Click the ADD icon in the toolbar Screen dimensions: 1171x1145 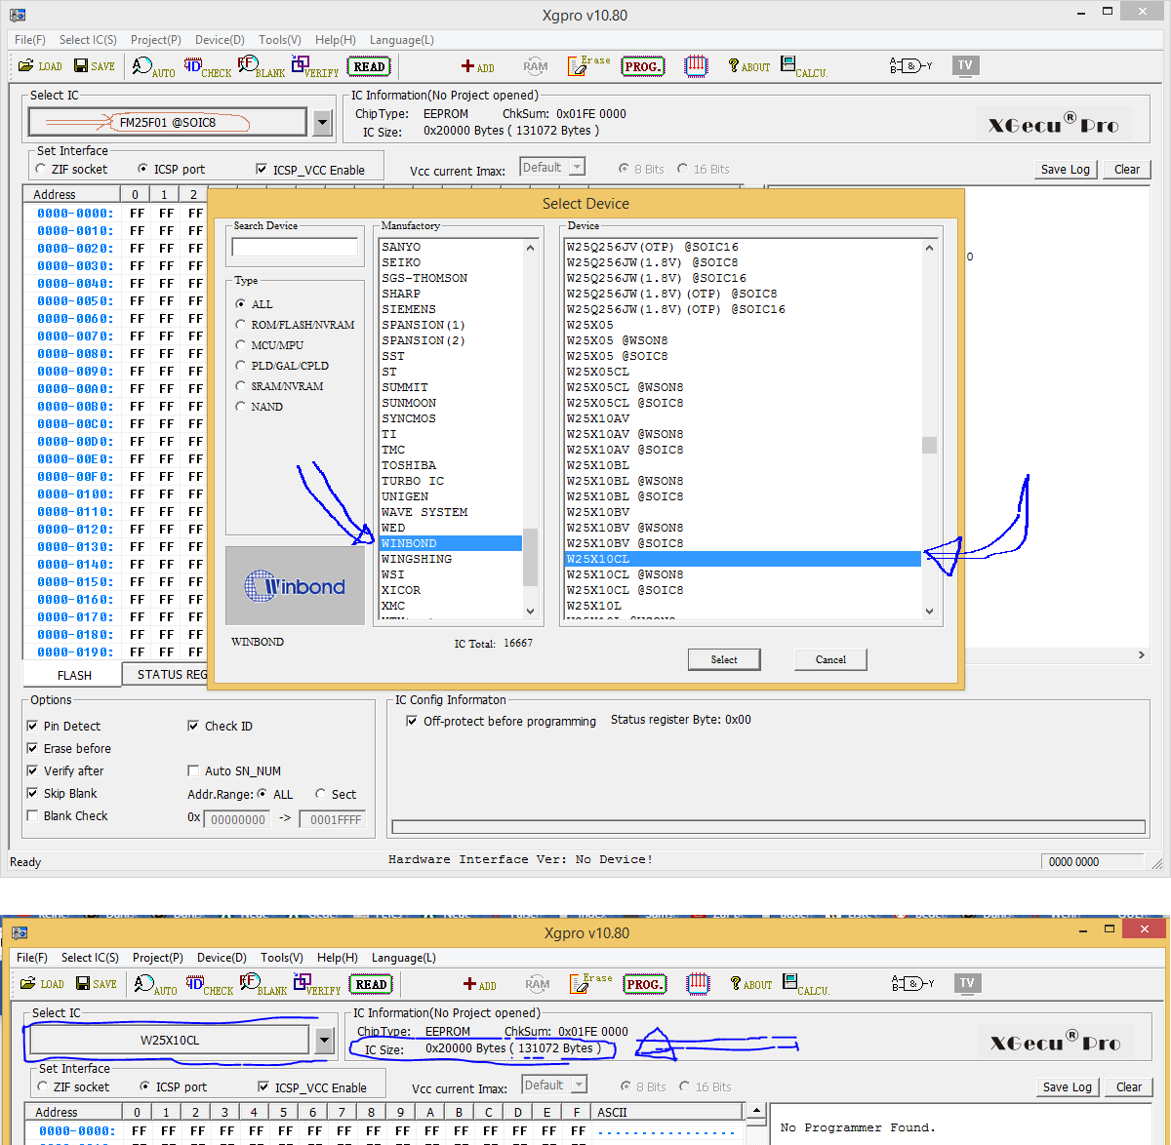point(477,66)
